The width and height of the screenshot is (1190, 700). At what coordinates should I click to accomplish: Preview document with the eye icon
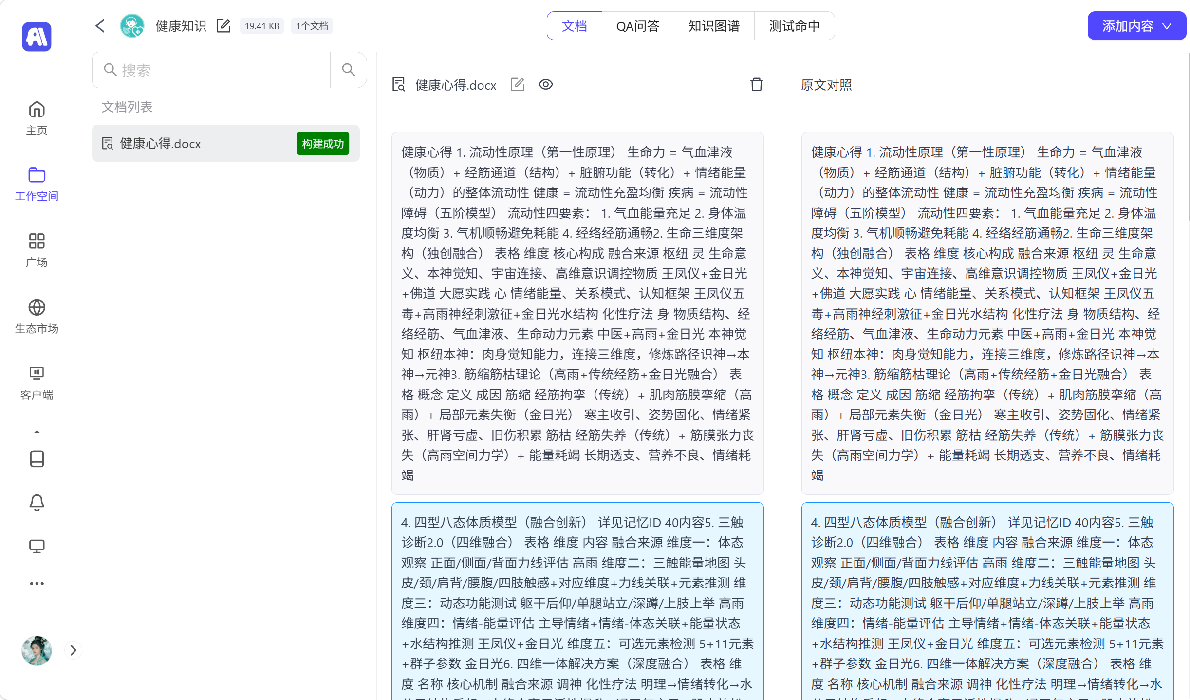pos(546,84)
